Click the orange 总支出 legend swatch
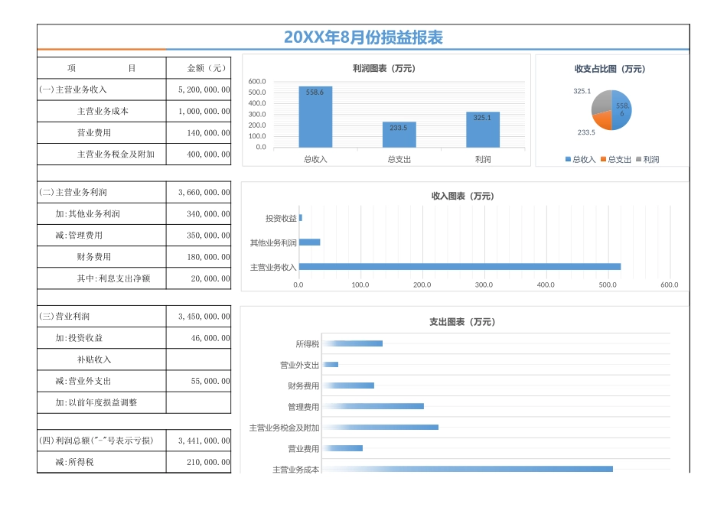Viewport: 727px width, 514px height. click(x=603, y=159)
